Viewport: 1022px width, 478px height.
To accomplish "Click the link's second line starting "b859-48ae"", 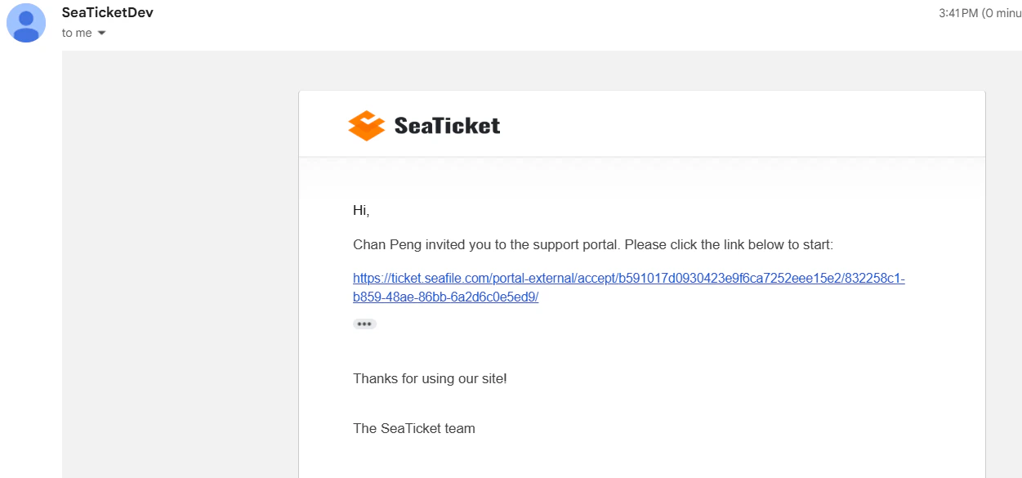I will pos(445,297).
